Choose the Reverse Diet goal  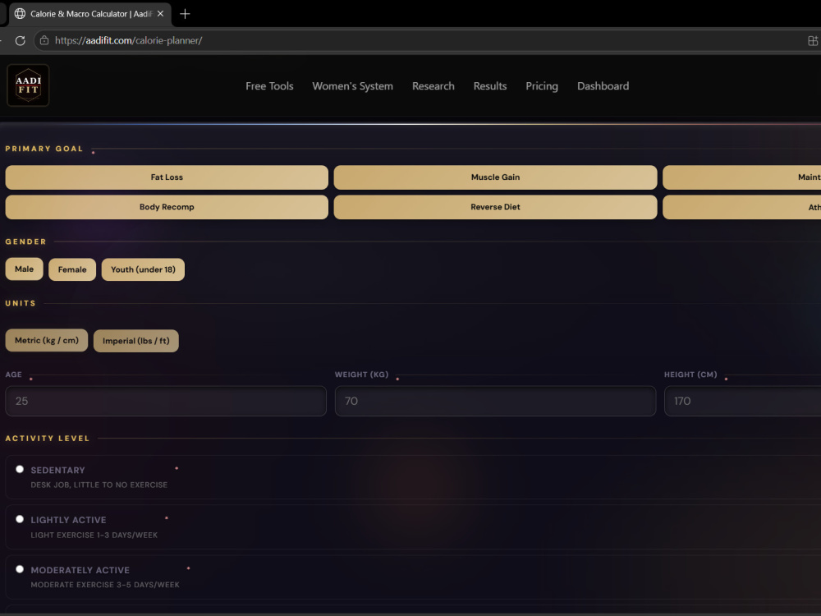point(495,207)
